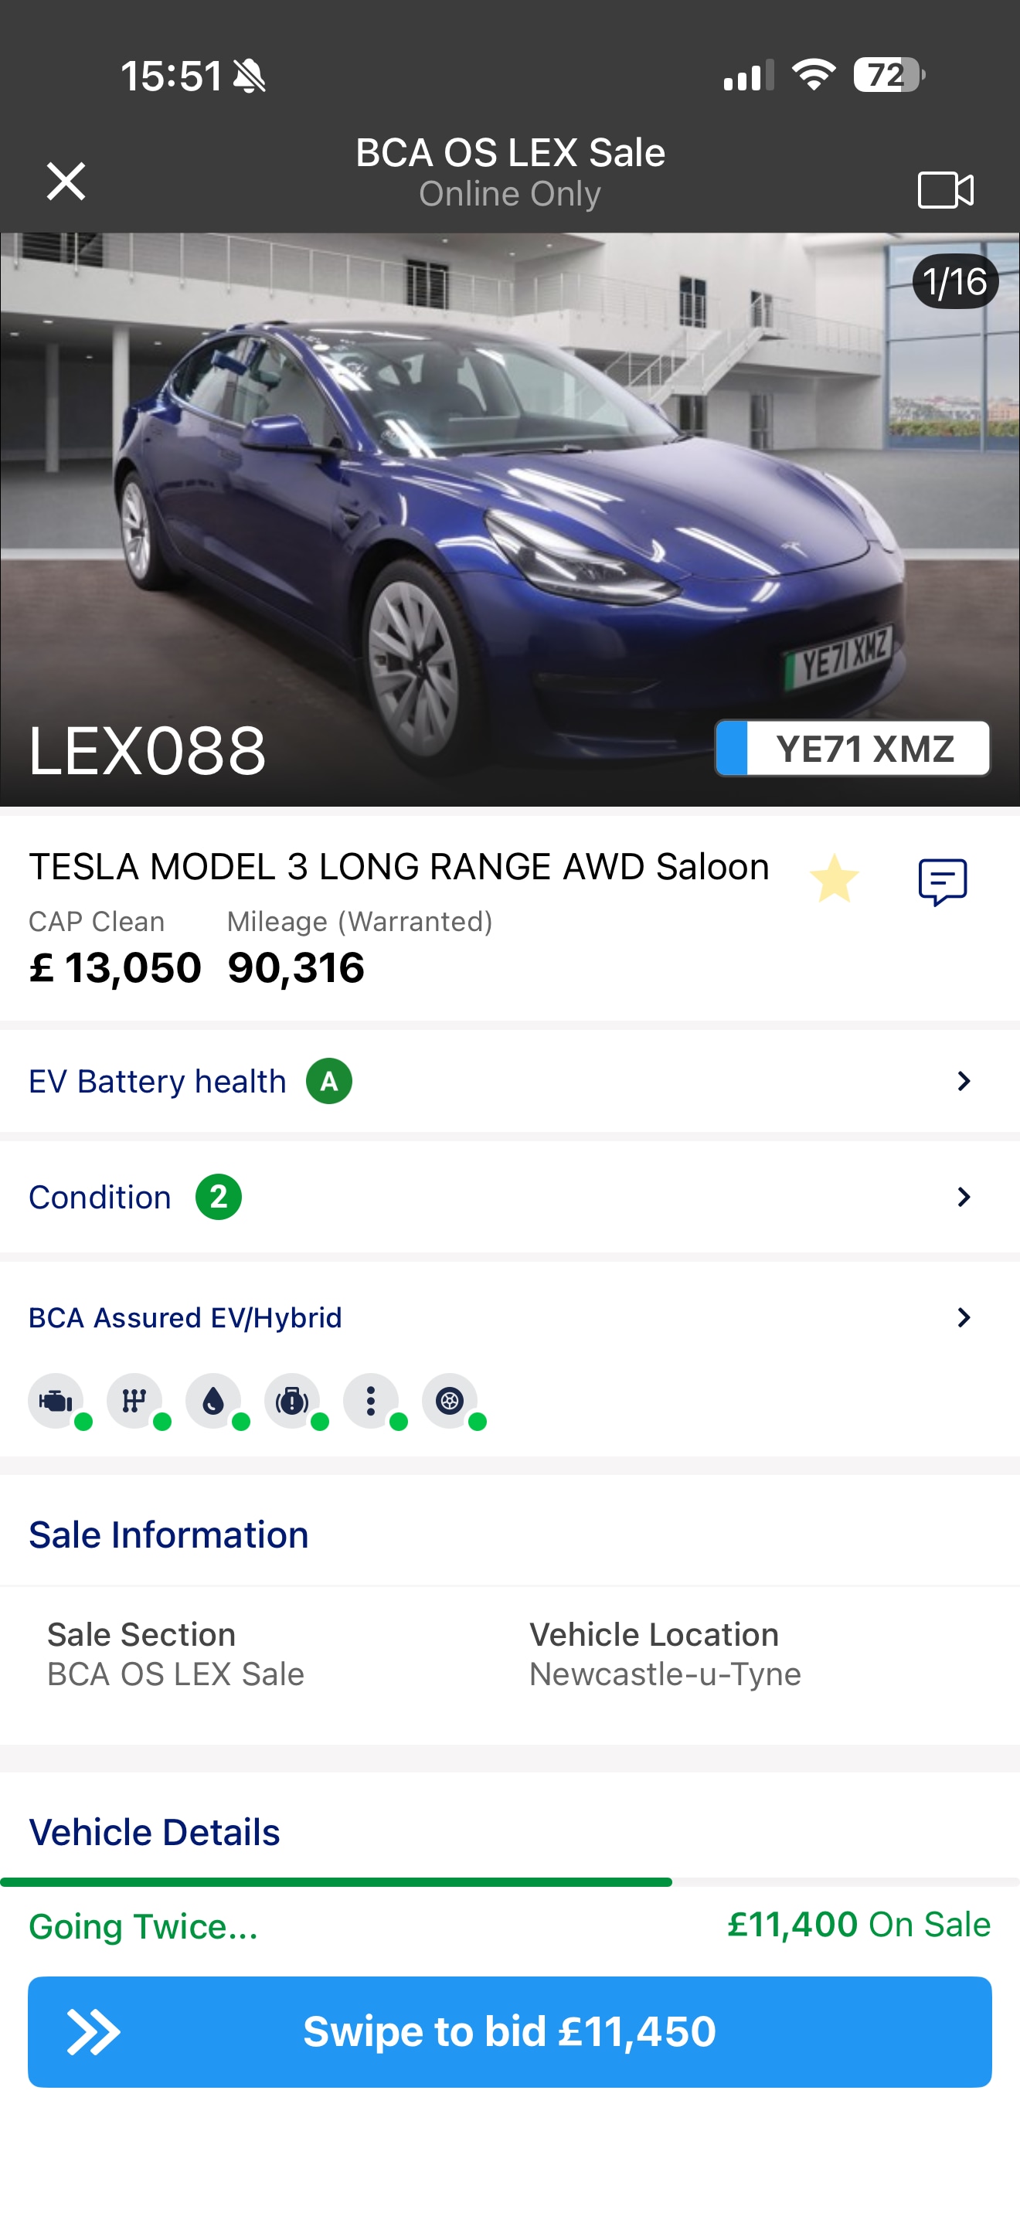Expand the Condition row chevron
1020x2216 pixels.
tap(964, 1197)
